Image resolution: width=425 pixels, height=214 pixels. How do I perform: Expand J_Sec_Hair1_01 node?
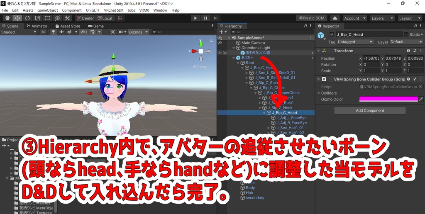click(x=269, y=128)
